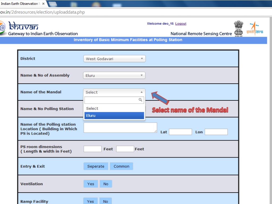This screenshot has height=204, width=272.
Task: Click the 'Name & No Polling Station' label
Action: [x=47, y=109]
